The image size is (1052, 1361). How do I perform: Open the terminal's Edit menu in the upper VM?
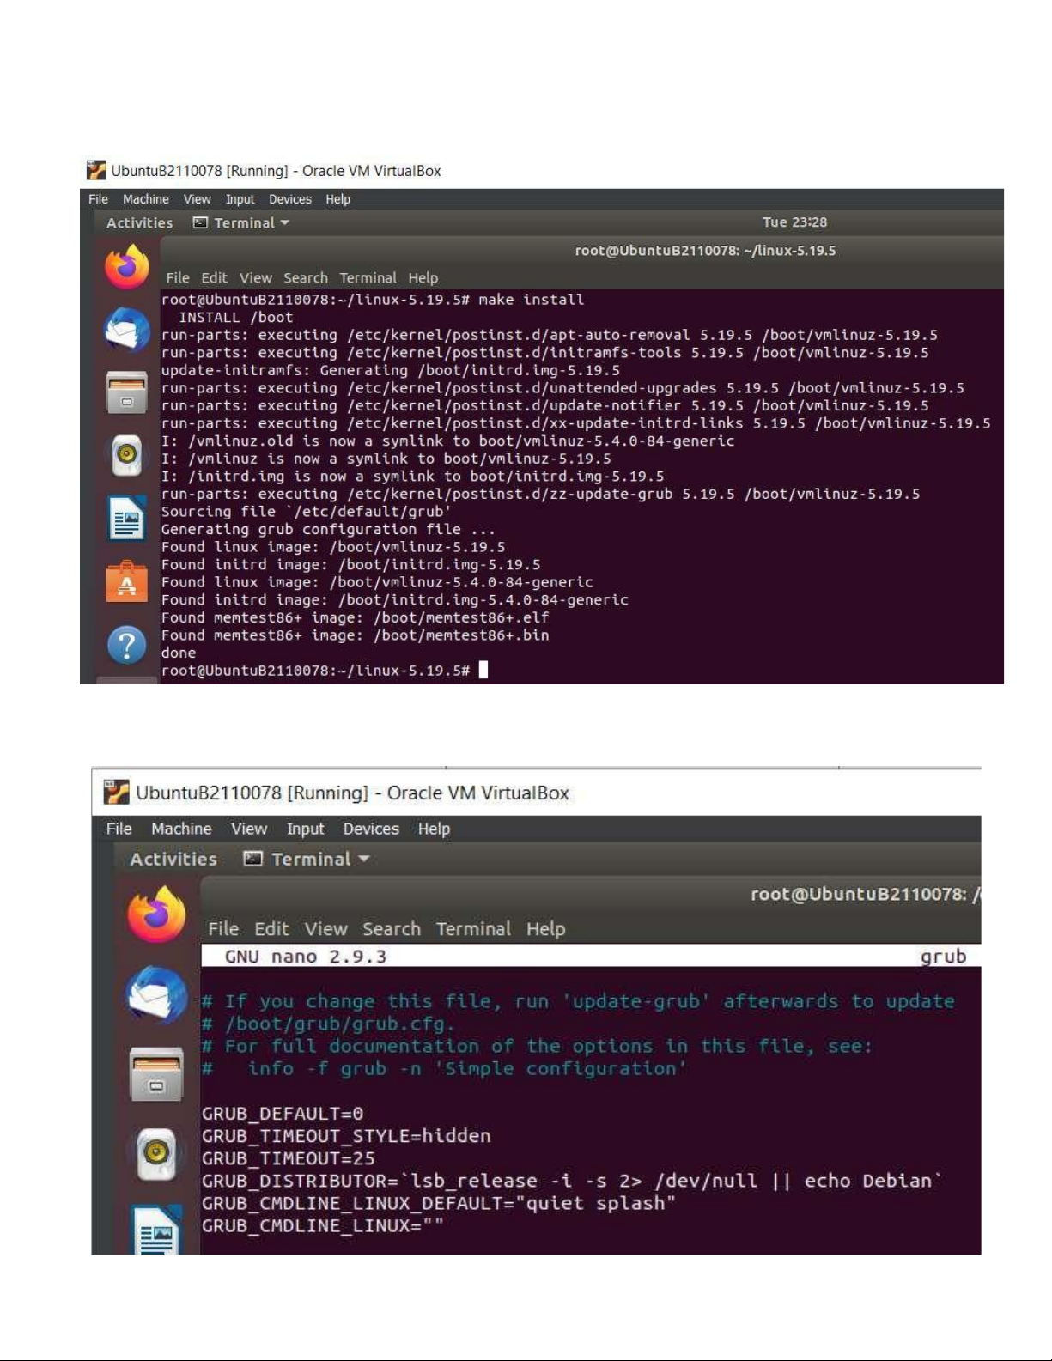pyautogui.click(x=215, y=278)
